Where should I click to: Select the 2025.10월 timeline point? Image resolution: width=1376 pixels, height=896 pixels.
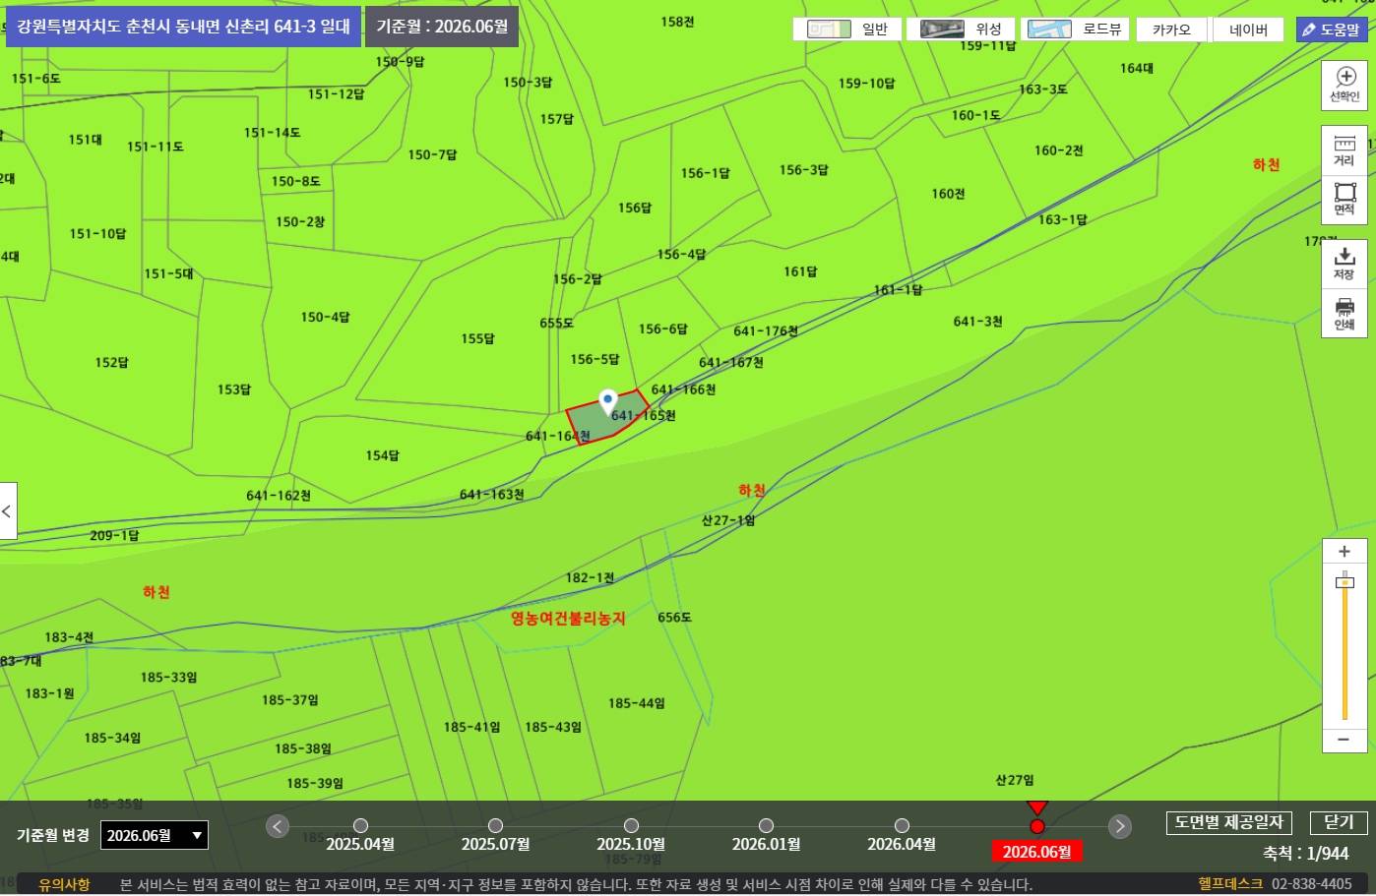click(631, 826)
